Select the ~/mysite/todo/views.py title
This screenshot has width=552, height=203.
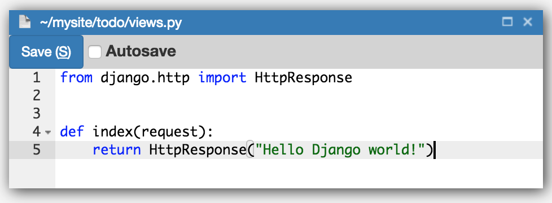point(111,23)
